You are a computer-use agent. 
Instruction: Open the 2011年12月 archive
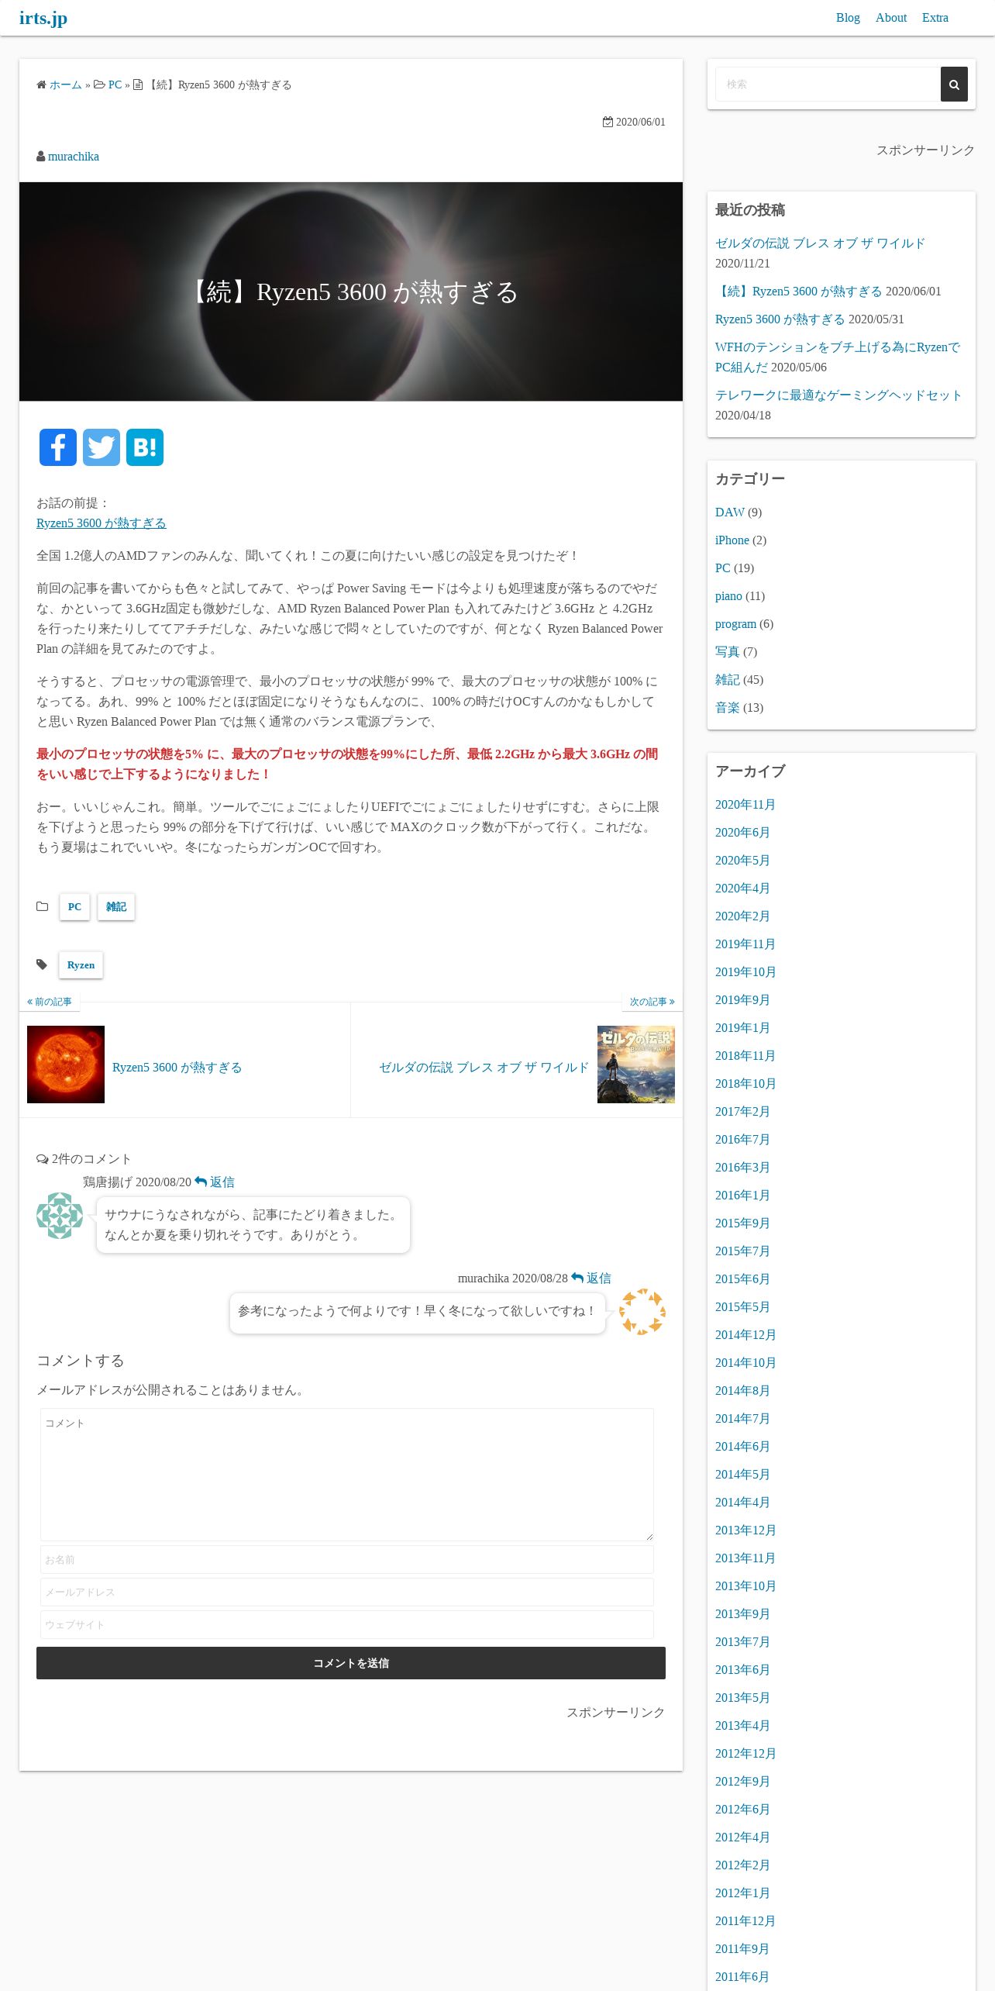point(745,1921)
